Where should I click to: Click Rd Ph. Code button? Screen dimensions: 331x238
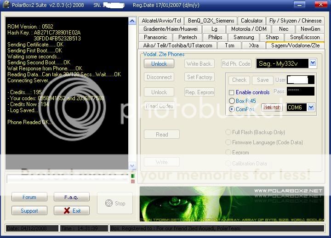[236, 63]
